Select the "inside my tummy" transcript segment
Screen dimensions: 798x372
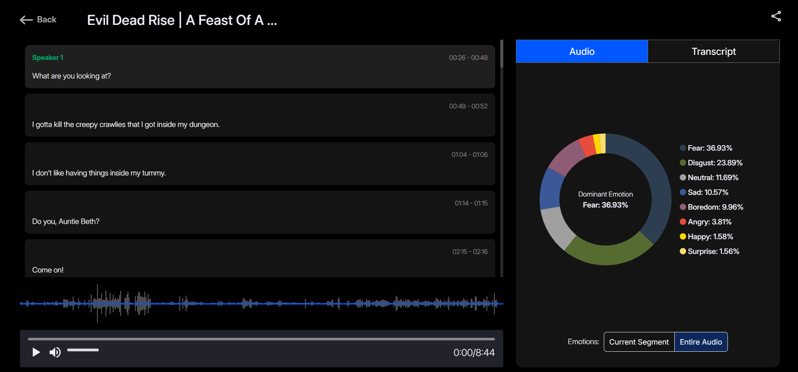(260, 164)
